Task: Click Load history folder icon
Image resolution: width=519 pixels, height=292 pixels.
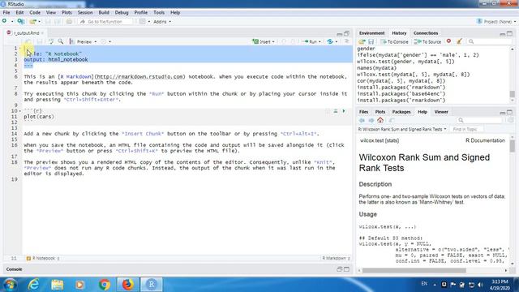Action: point(362,41)
